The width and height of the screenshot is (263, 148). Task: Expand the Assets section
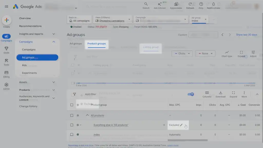pyautogui.click(x=54, y=82)
